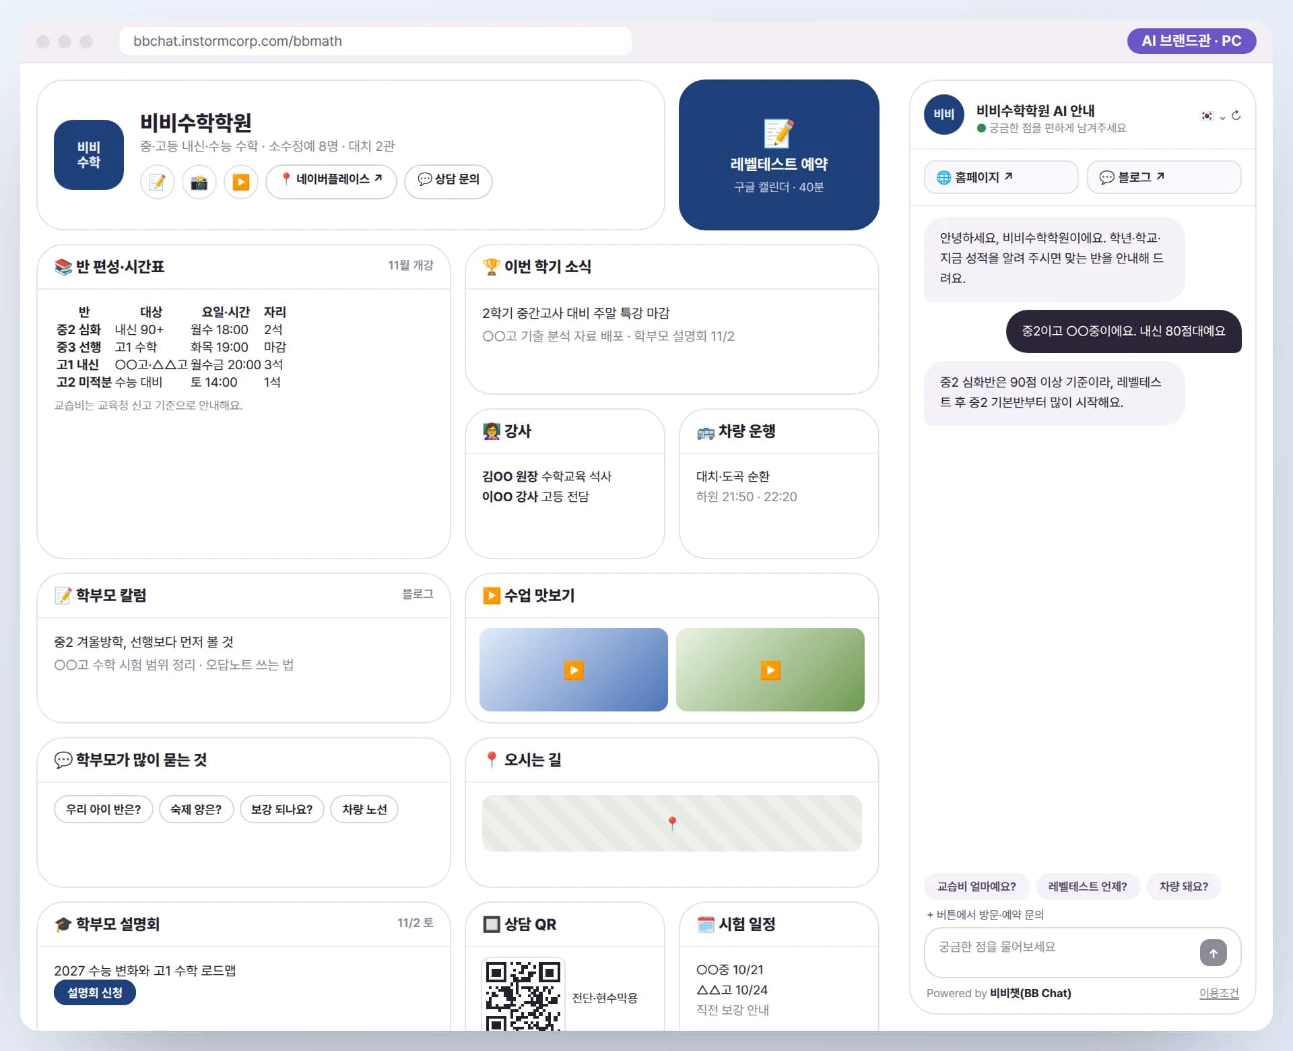
Task: Click the speech bubble icon beside 학부모가 많이 묻는 것
Action: pos(63,760)
